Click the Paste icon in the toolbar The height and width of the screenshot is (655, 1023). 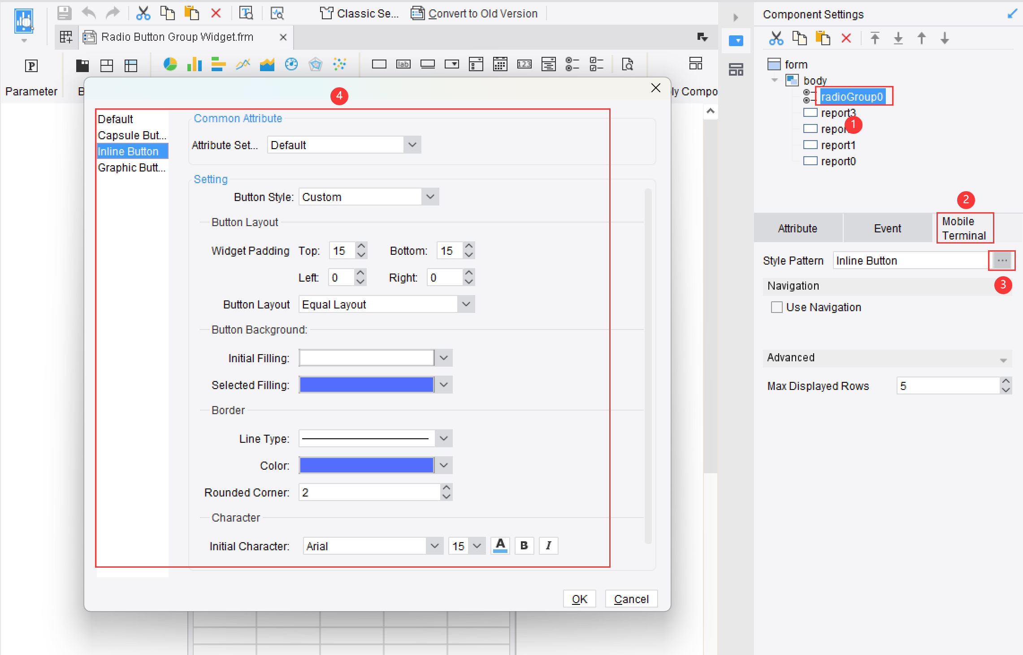click(x=192, y=13)
